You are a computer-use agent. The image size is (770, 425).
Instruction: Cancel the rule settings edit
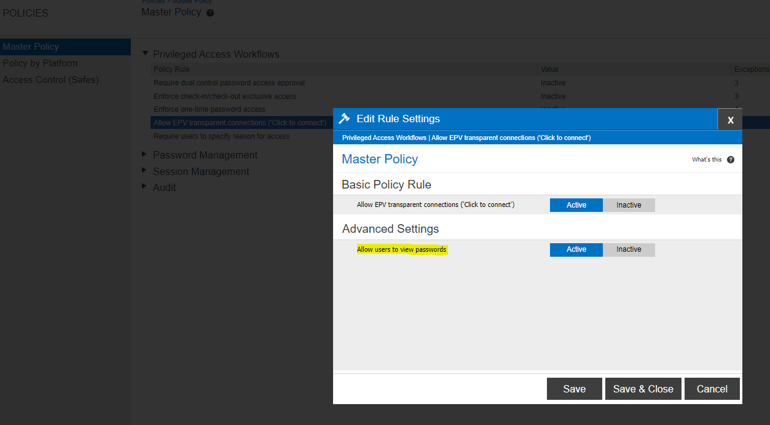pyautogui.click(x=712, y=389)
